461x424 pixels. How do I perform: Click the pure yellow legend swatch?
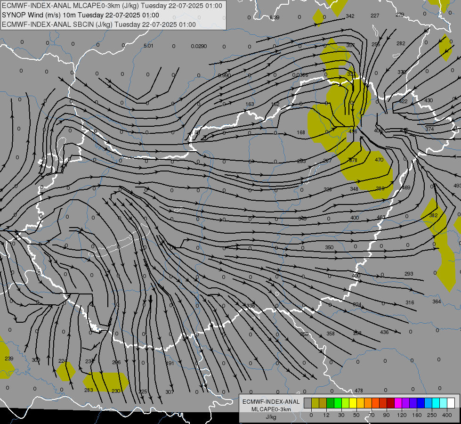[353, 403]
